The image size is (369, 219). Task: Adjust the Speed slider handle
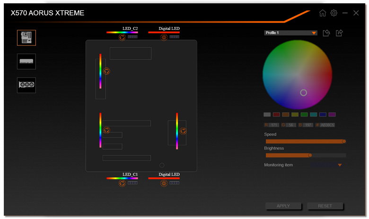pyautogui.click(x=344, y=141)
